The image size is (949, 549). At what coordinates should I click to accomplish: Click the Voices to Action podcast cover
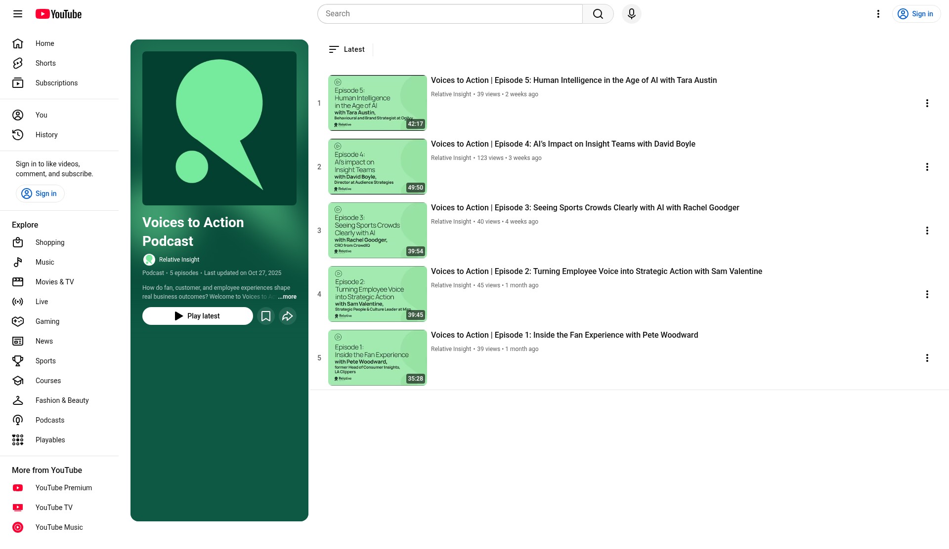tap(219, 128)
